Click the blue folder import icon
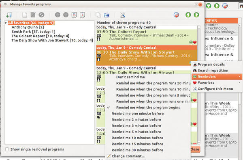This screenshot has height=160, width=243. pos(107,15)
